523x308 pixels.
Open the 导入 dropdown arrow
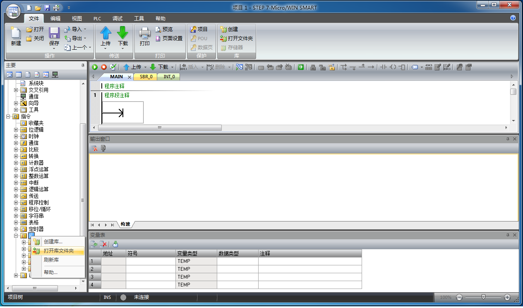(x=85, y=29)
